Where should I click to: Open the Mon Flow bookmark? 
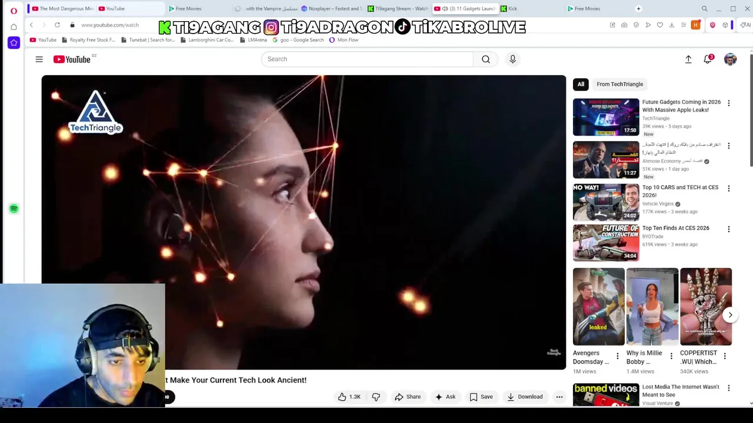[344, 40]
